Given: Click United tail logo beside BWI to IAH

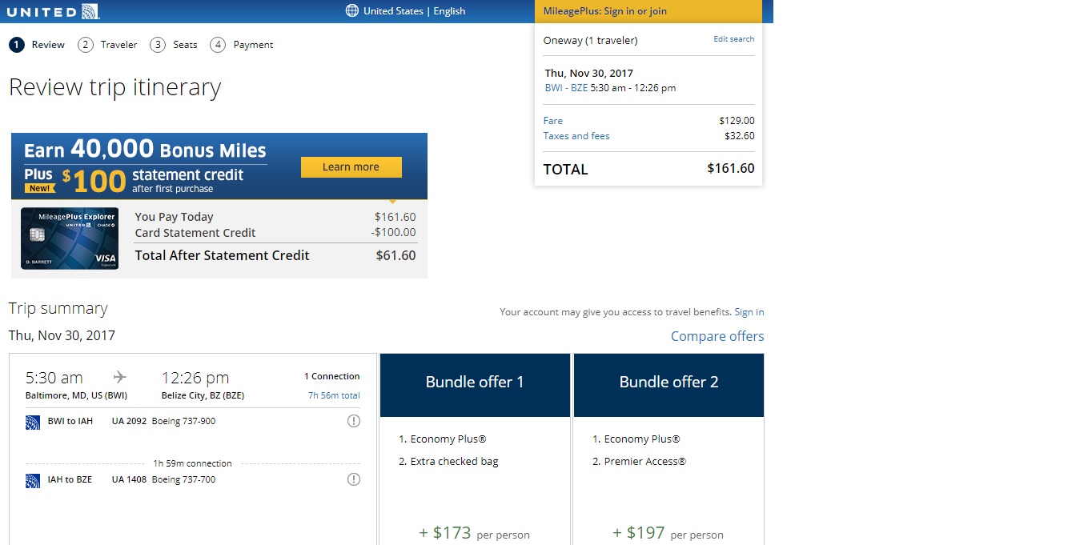Looking at the screenshot, I should [x=33, y=423].
